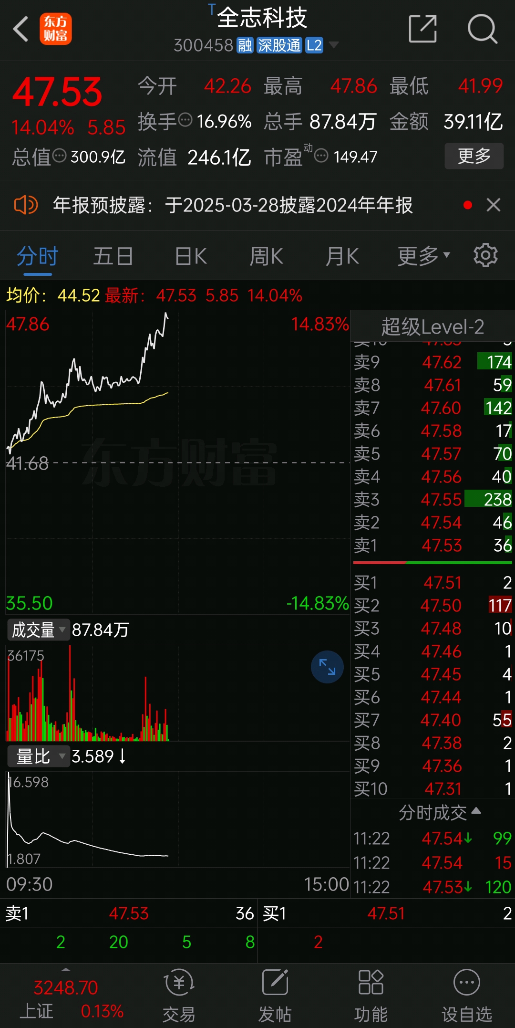Tap the 量比 line chart

click(x=177, y=819)
